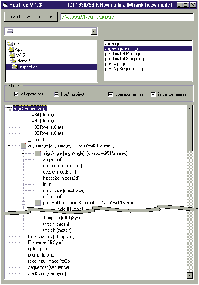Open the drive selection dropdown

point(94,31)
